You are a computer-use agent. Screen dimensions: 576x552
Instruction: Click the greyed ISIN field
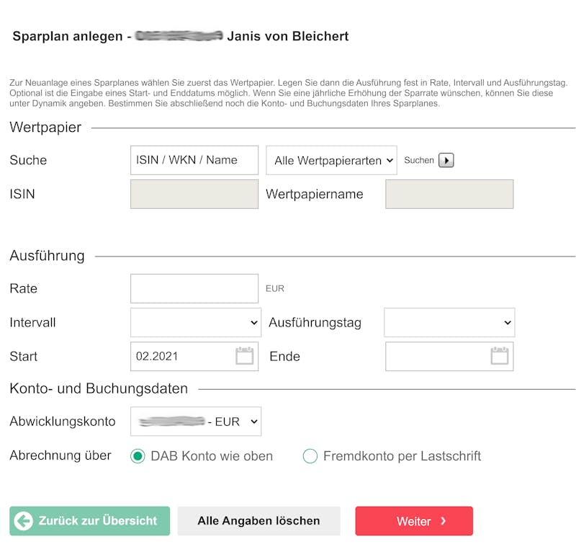click(x=194, y=195)
